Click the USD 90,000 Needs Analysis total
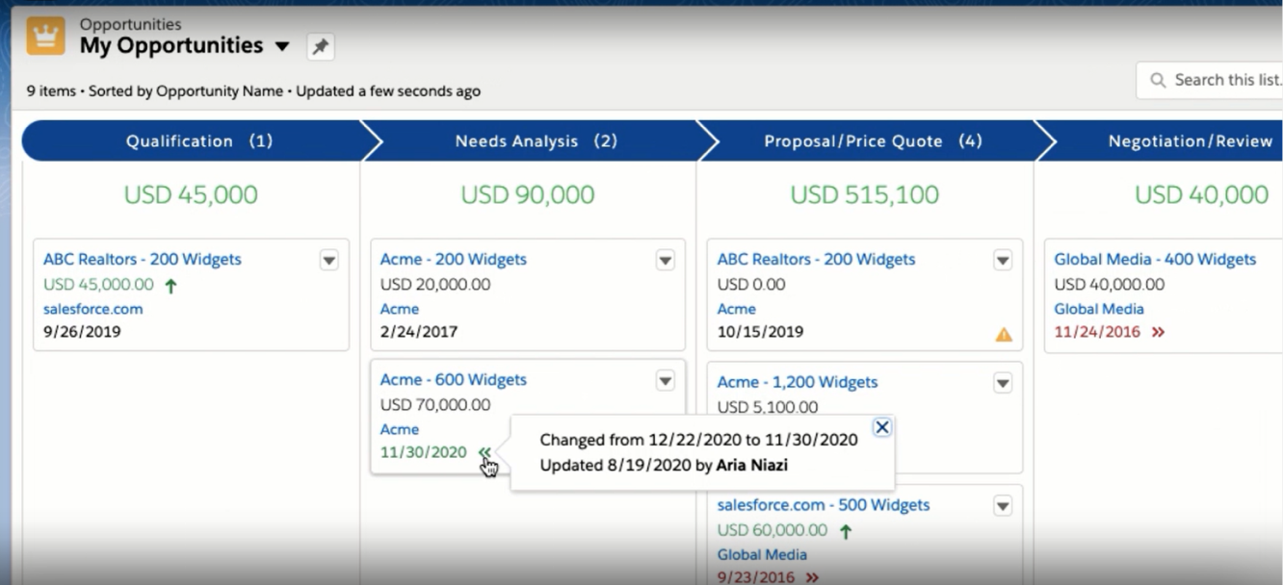Viewport: 1283px width, 585px height. [x=528, y=195]
